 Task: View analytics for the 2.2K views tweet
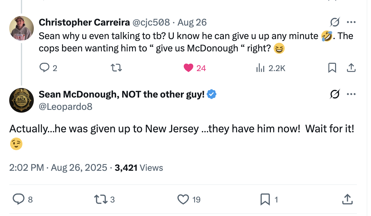[x=260, y=68]
